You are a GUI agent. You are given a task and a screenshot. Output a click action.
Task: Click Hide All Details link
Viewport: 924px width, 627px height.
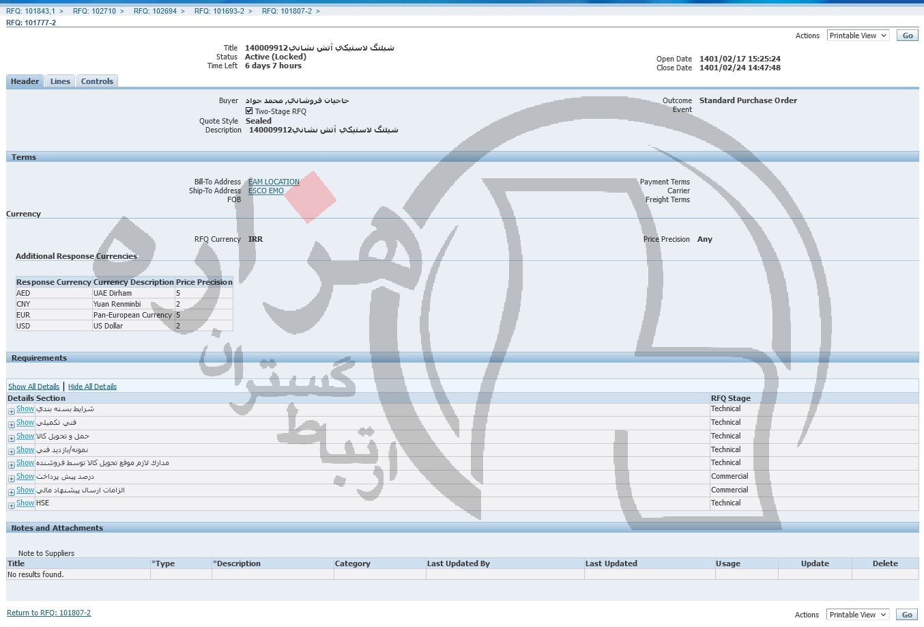(92, 387)
